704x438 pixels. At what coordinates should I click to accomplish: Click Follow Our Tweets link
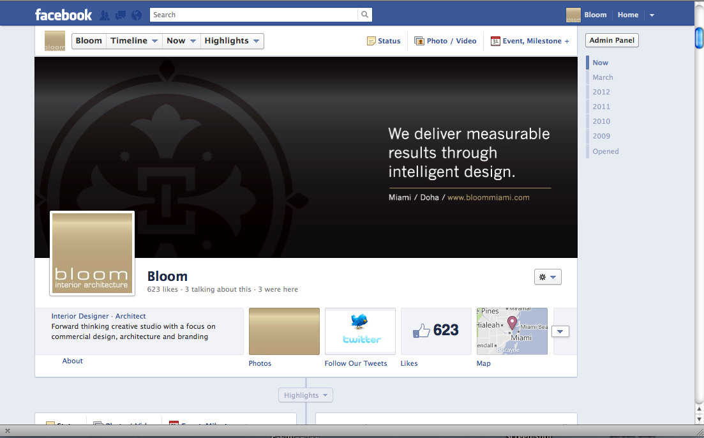pyautogui.click(x=356, y=363)
